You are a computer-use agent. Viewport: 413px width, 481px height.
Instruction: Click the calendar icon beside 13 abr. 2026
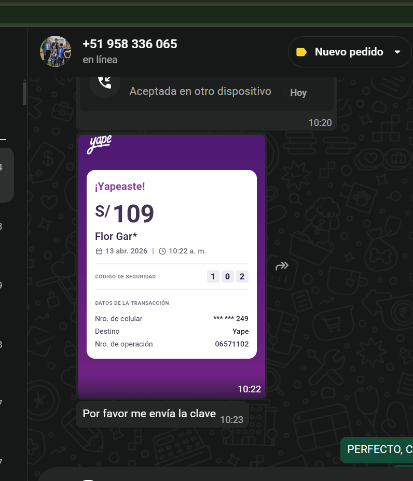99,251
